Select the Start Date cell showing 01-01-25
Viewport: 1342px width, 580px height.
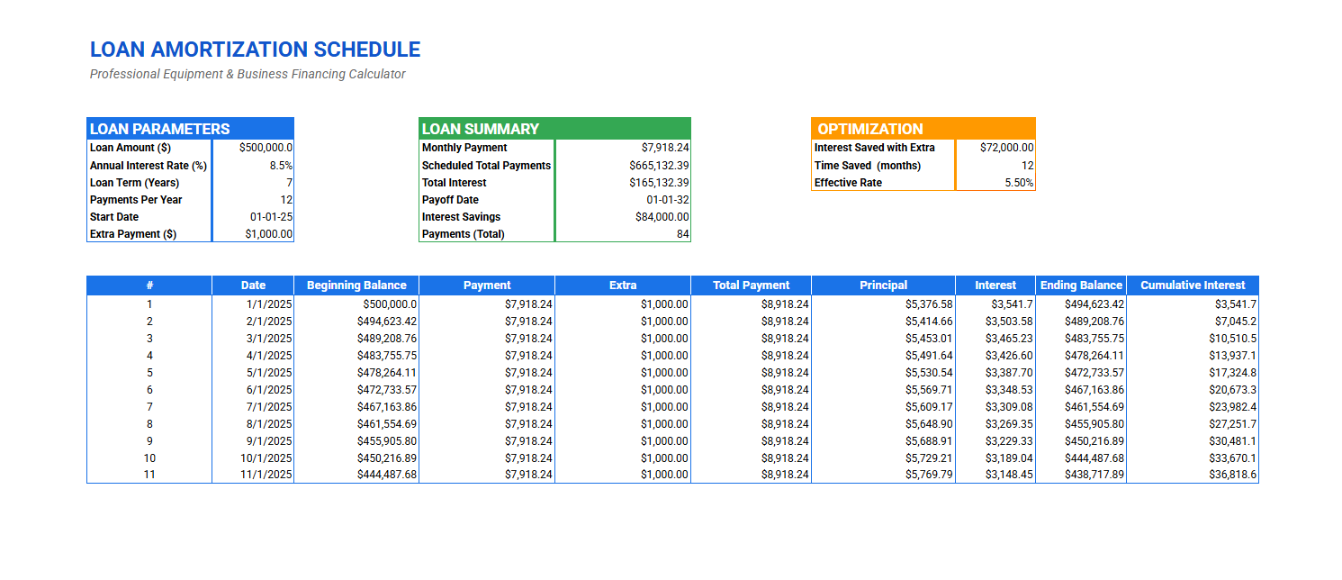[x=255, y=216]
